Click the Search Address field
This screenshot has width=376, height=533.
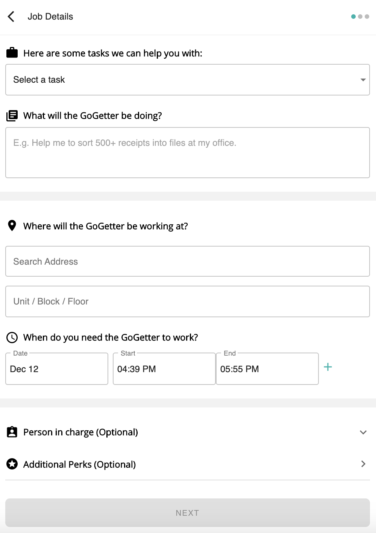pyautogui.click(x=188, y=262)
